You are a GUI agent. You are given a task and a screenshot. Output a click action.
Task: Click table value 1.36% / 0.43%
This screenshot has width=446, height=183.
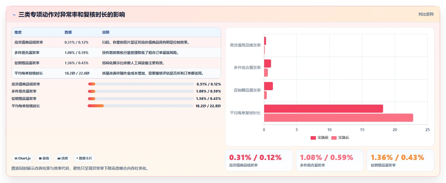pyautogui.click(x=76, y=63)
